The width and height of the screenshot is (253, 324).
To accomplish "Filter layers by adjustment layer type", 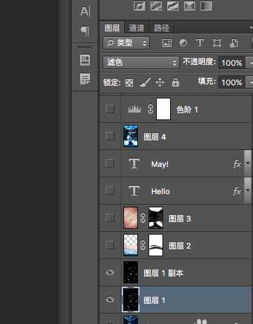I will [183, 43].
